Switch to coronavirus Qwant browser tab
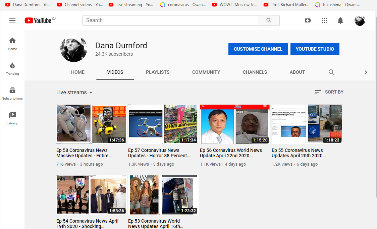Image resolution: width=377 pixels, height=229 pixels. click(x=183, y=5)
